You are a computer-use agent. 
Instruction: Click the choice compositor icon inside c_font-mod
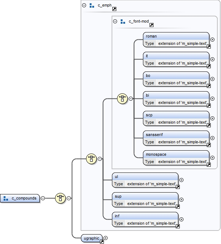click(x=122, y=98)
